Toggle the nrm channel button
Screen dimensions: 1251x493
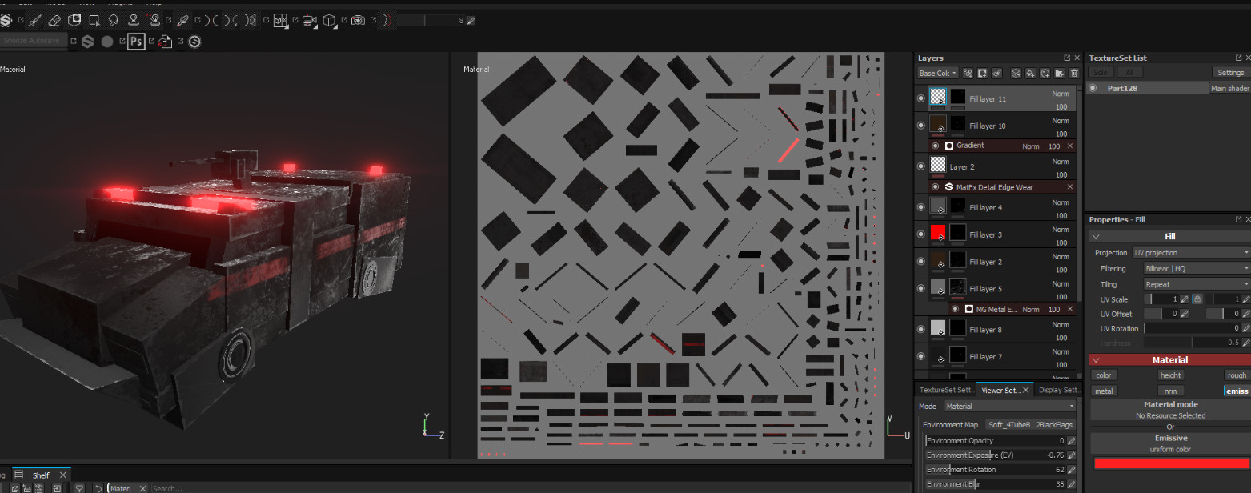(1170, 391)
